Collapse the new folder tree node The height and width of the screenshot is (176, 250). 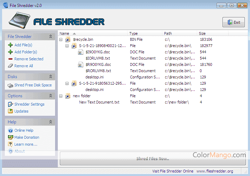61,96
